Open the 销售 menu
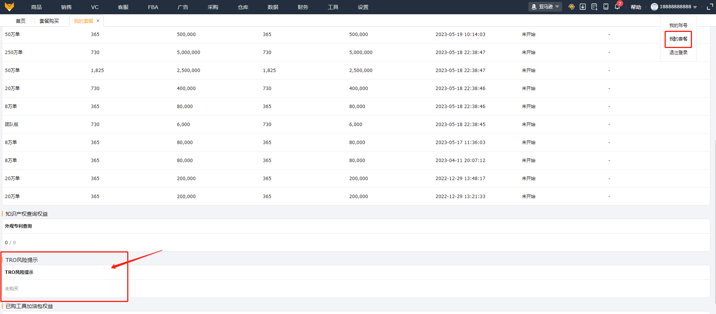 (66, 7)
